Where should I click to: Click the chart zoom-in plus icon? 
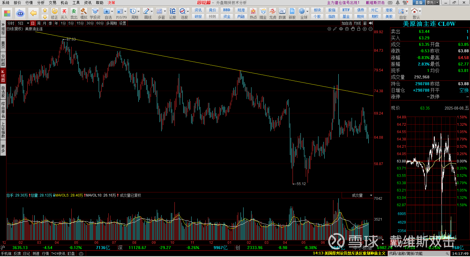365,29
